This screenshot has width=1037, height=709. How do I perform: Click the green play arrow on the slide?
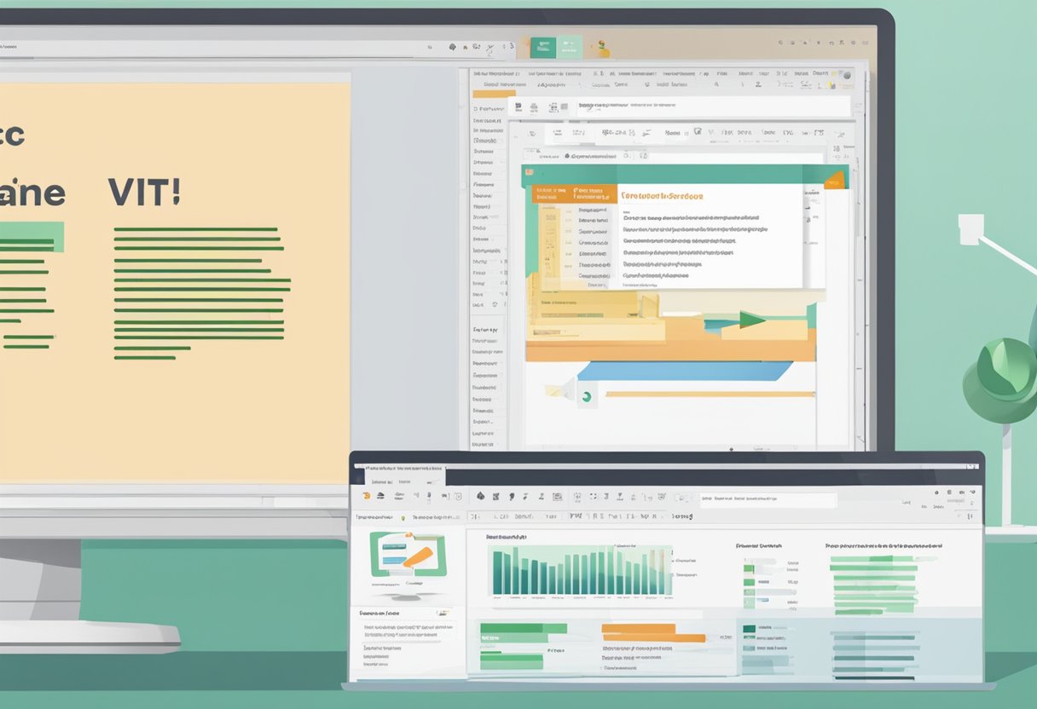click(x=751, y=320)
